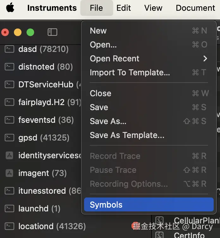Select the locationd (41326) process
The height and width of the screenshot is (238, 220).
point(52,226)
